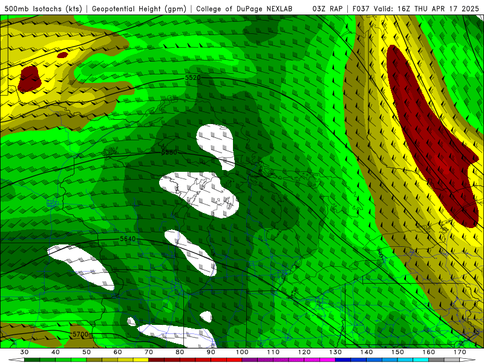Click the bright magenta swatch just before 130
This screenshot has height=363, width=484.
tap(327, 360)
